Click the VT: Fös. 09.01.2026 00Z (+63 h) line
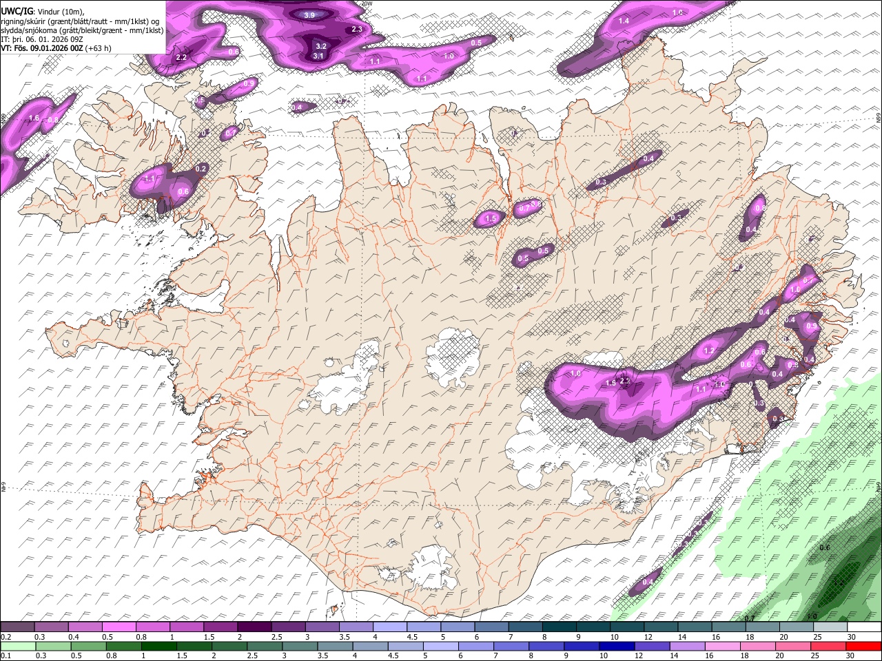882x661 pixels. (56, 48)
